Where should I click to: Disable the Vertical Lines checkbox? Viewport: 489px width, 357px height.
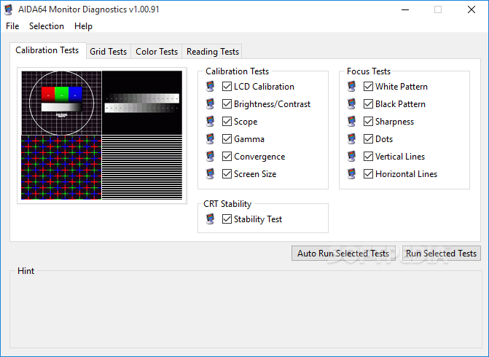(368, 156)
